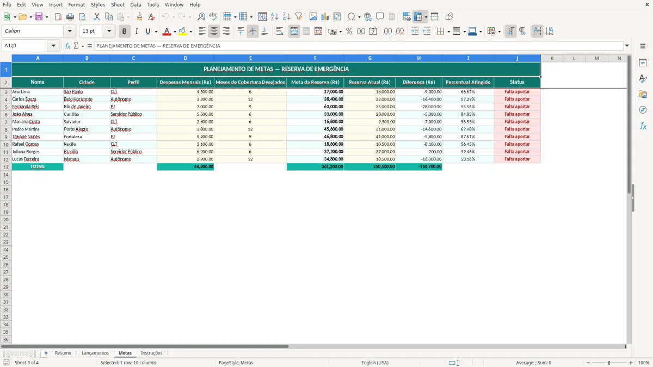Cut the selection with scissors icon

pyautogui.click(x=97, y=17)
